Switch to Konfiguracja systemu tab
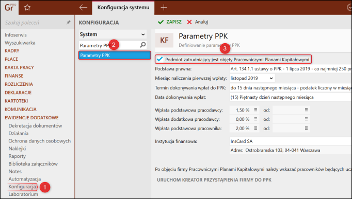Image resolution: width=352 pixels, height=199 pixels. (x=123, y=7)
